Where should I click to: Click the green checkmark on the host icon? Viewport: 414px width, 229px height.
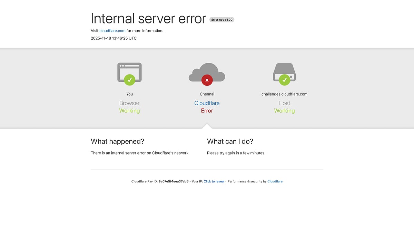[284, 80]
